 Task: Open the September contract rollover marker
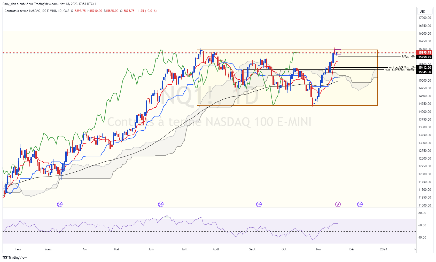pyautogui.click(x=259, y=204)
